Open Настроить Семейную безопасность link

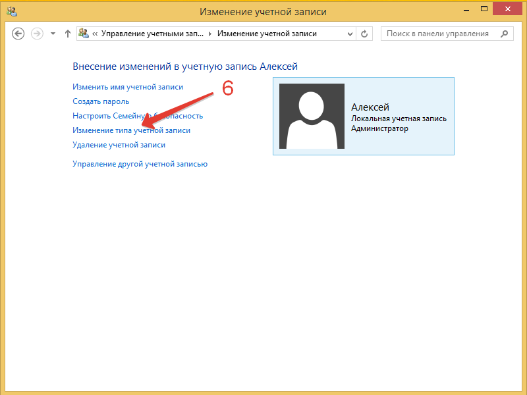(x=138, y=116)
